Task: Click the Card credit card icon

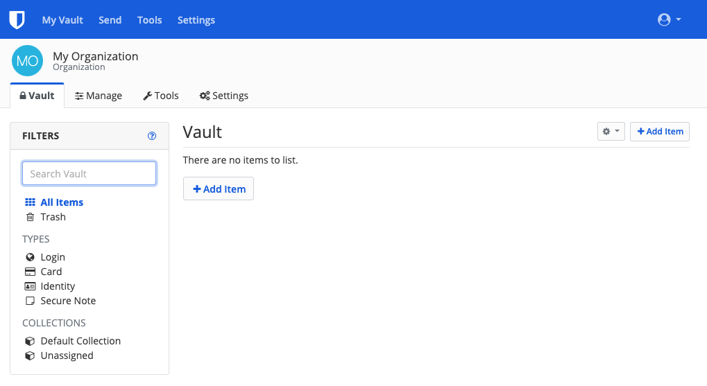Action: (30, 272)
